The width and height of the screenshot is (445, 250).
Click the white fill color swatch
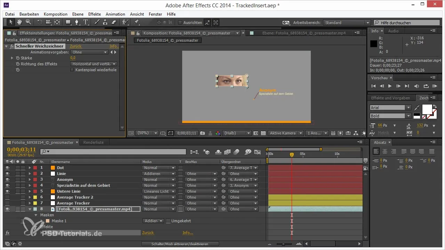[x=427, y=110]
